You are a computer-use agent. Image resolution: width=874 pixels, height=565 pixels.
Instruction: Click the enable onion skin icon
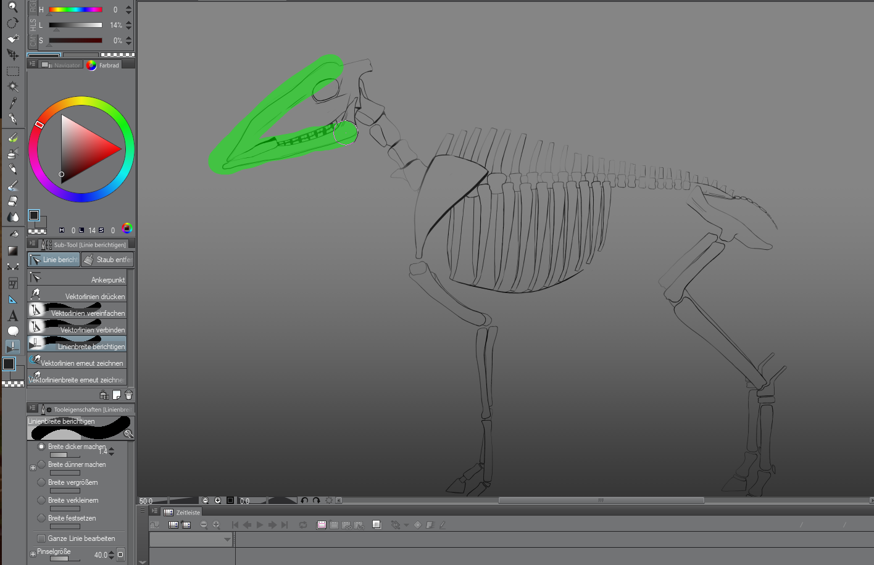click(377, 525)
